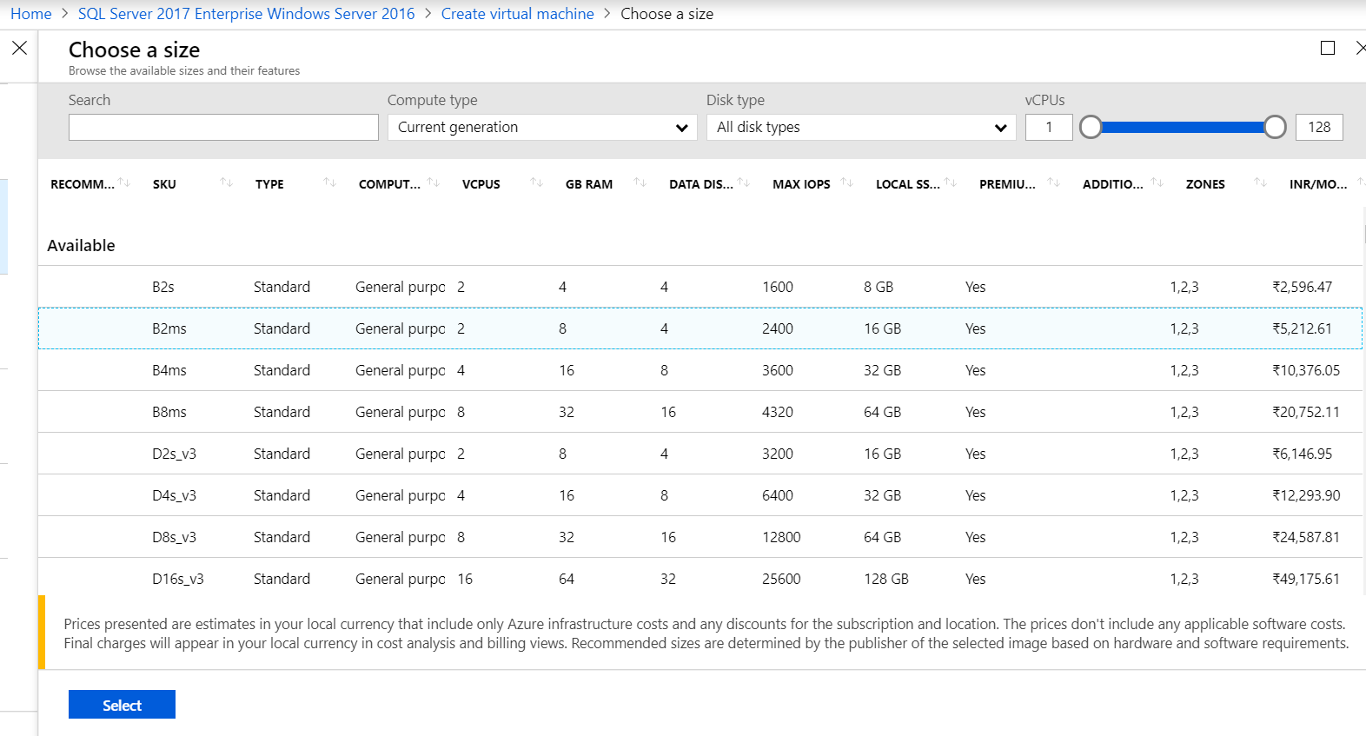Click the ₹5,212.61 price cell
Viewport: 1366px width, 736px height.
pyautogui.click(x=1303, y=328)
